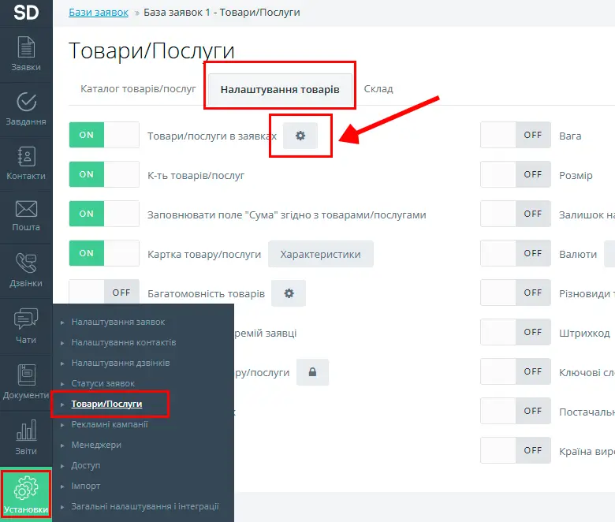Click the lock icon button
615x522 pixels.
(x=312, y=372)
